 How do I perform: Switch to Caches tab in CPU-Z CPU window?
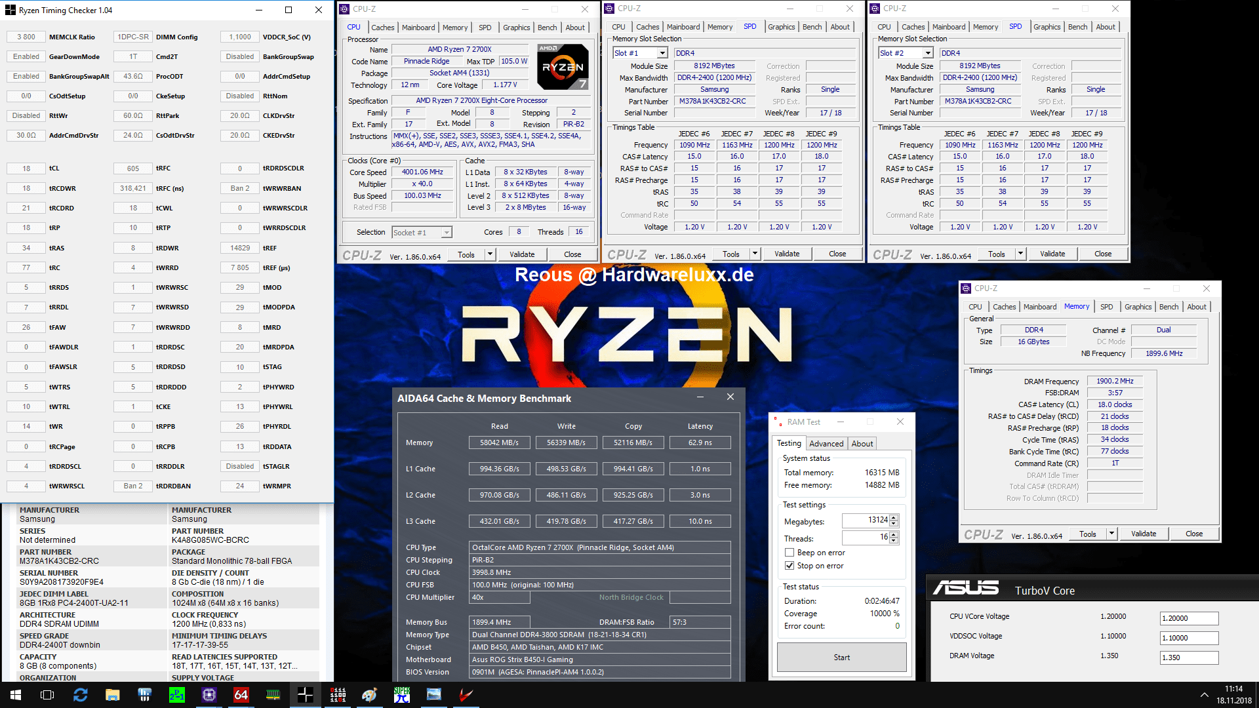(382, 28)
